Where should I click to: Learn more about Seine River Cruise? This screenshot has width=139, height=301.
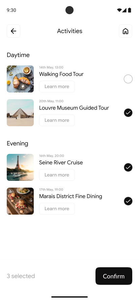point(57,175)
